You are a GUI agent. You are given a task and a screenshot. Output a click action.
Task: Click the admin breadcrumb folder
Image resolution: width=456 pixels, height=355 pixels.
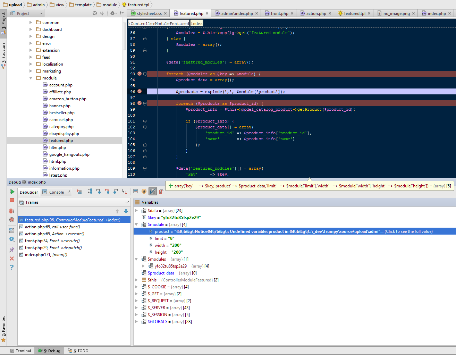pyautogui.click(x=36, y=5)
